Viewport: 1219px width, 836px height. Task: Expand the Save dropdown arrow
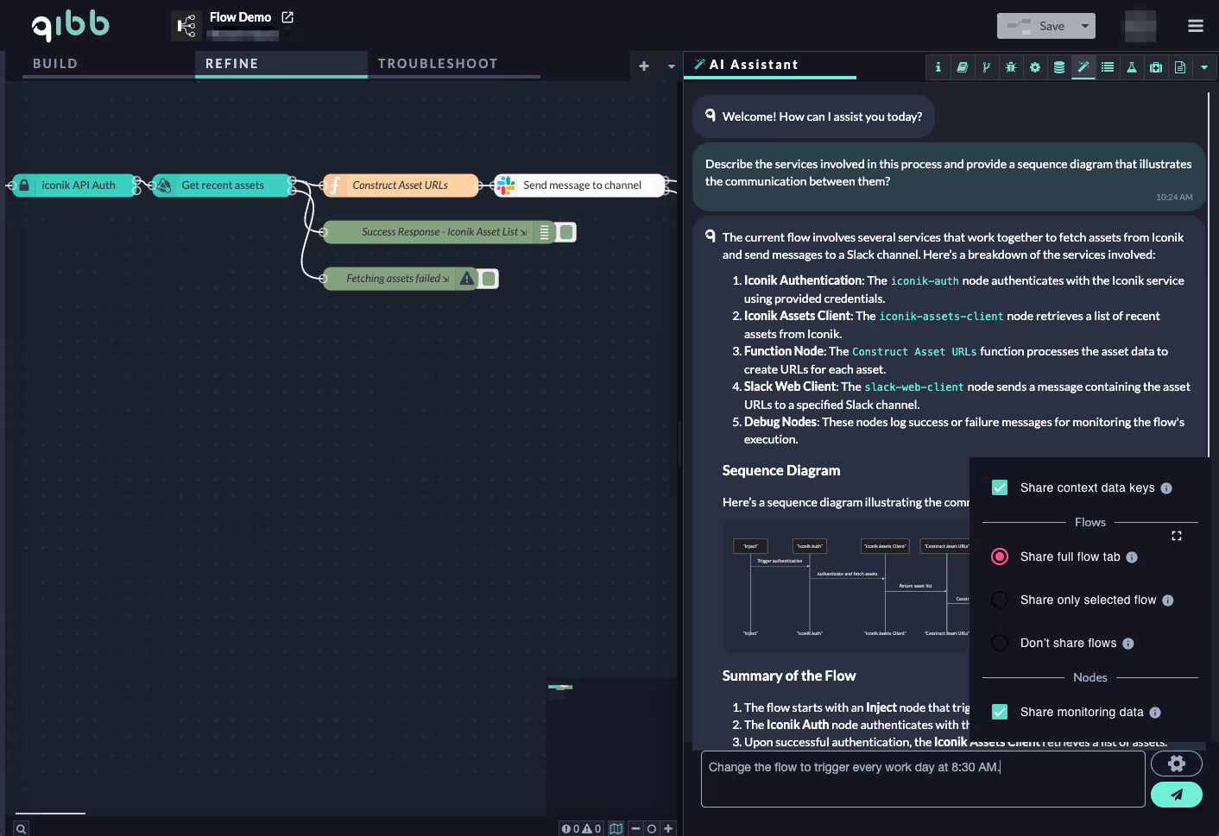[x=1087, y=26]
